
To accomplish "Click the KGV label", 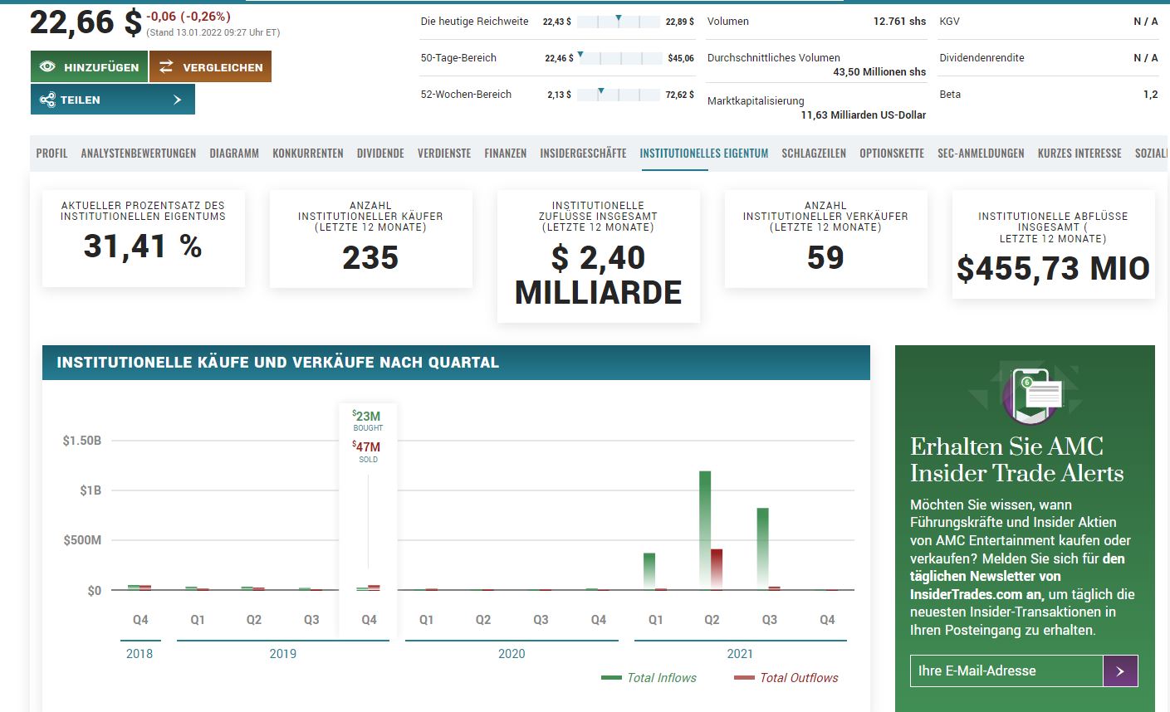I will 949,22.
